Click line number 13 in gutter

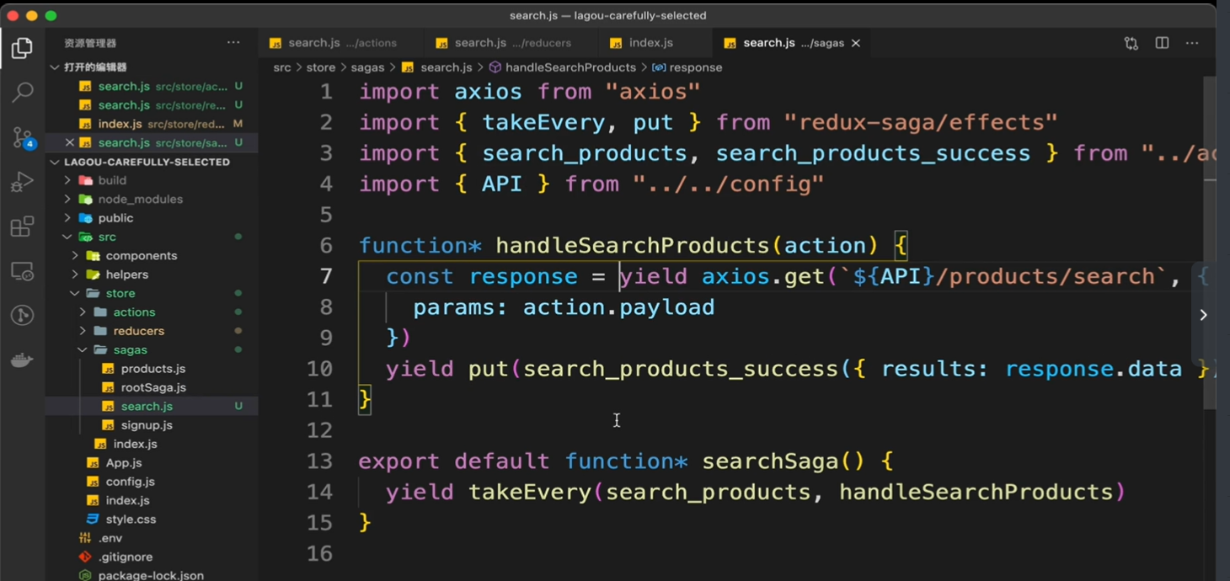pyautogui.click(x=319, y=461)
